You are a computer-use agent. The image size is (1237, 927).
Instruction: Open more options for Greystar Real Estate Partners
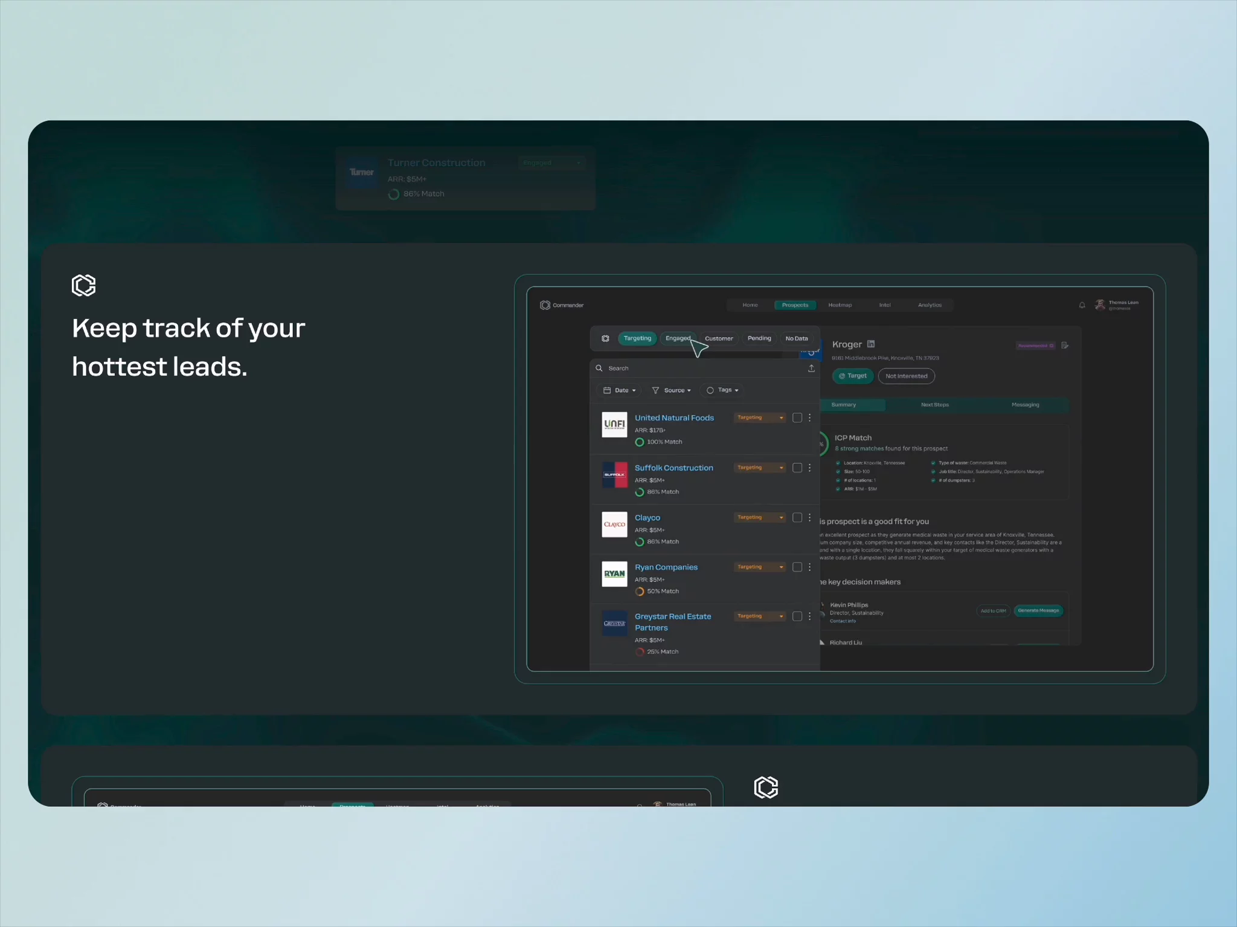(810, 616)
